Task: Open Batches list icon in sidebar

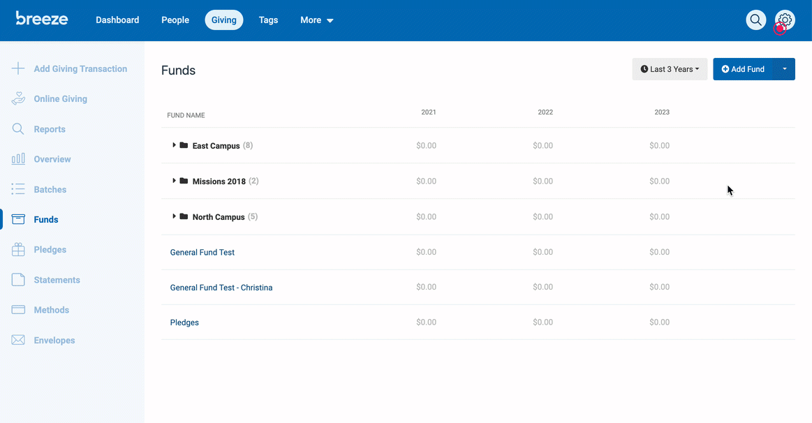Action: 18,189
